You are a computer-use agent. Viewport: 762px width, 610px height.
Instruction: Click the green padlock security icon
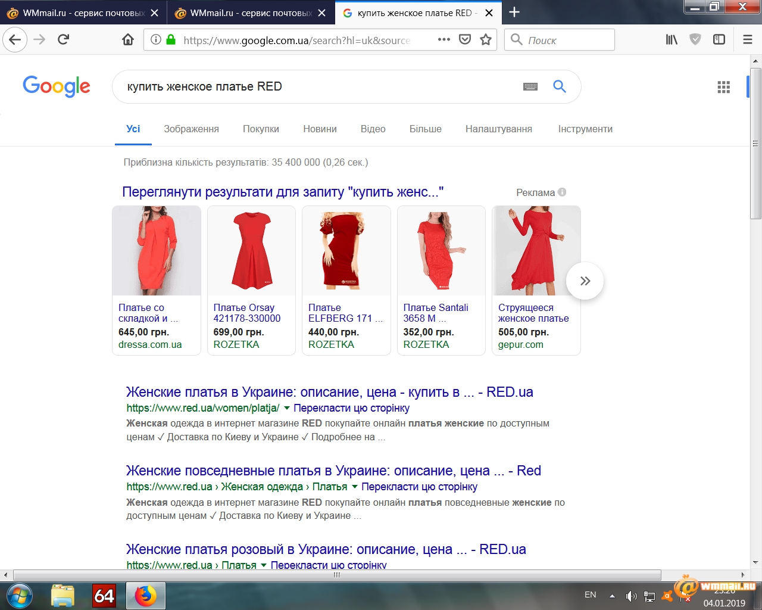pos(171,40)
